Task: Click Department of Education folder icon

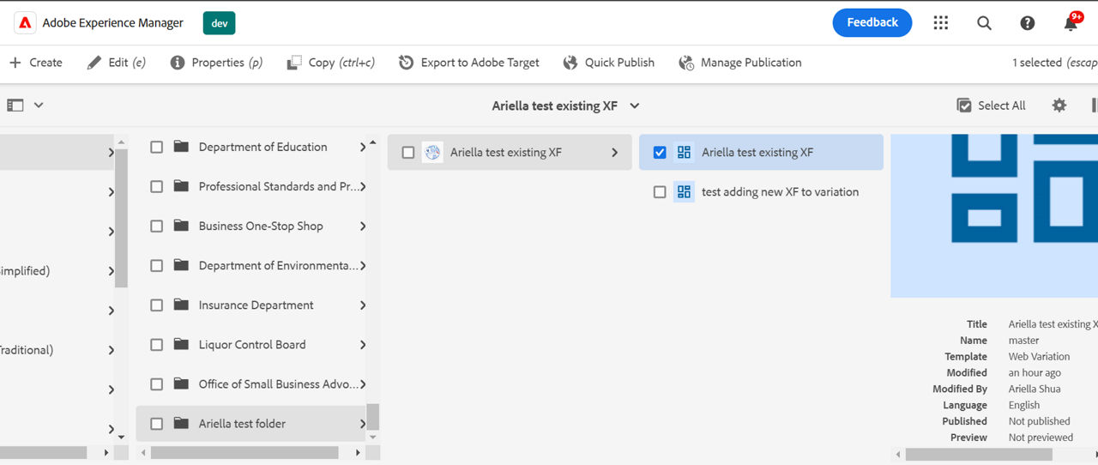Action: tap(181, 147)
